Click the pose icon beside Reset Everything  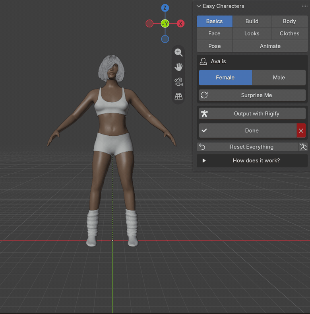click(x=303, y=147)
